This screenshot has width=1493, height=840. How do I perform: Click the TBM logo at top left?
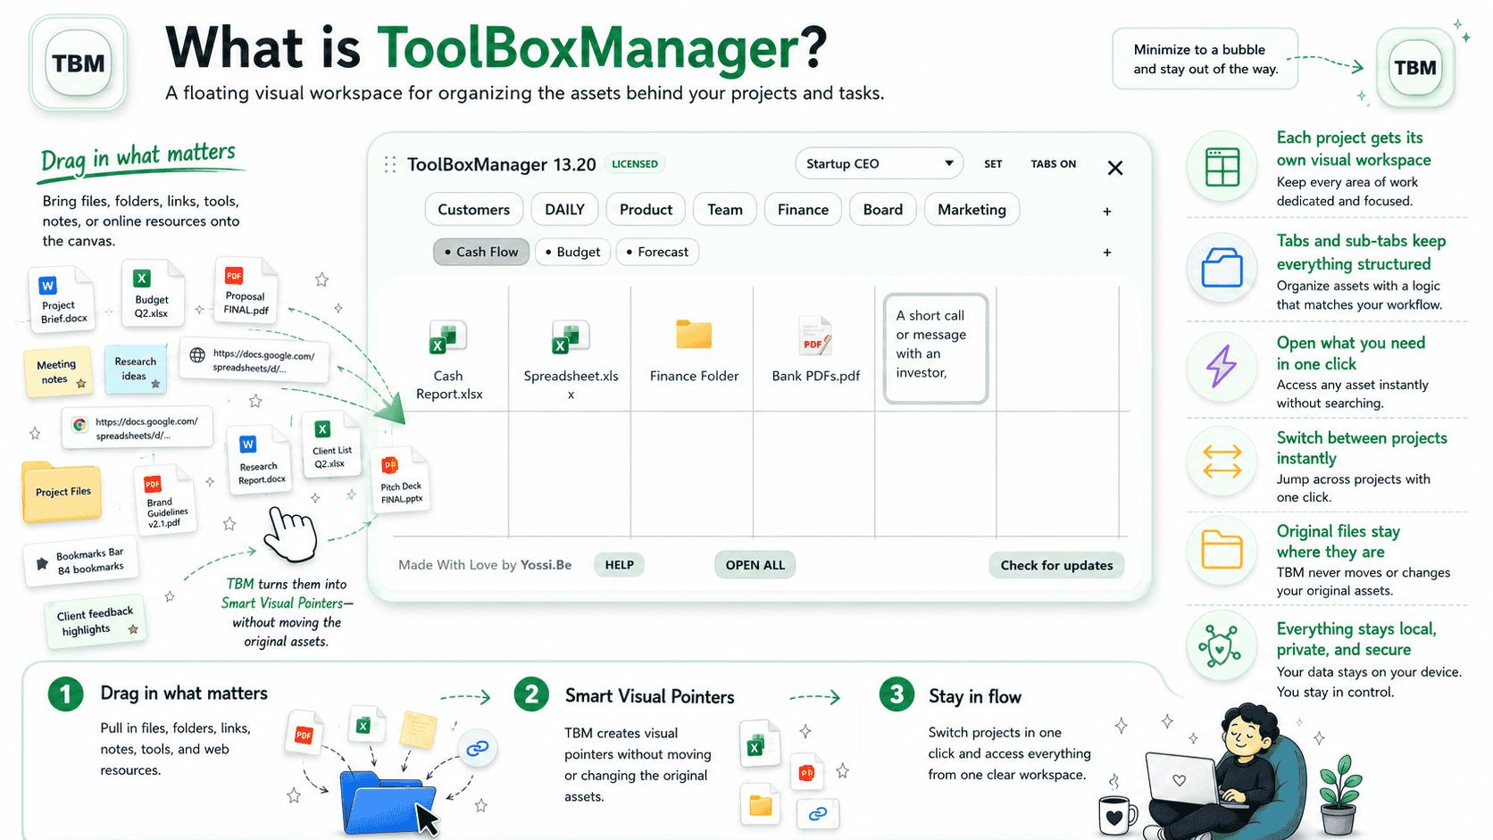click(79, 63)
